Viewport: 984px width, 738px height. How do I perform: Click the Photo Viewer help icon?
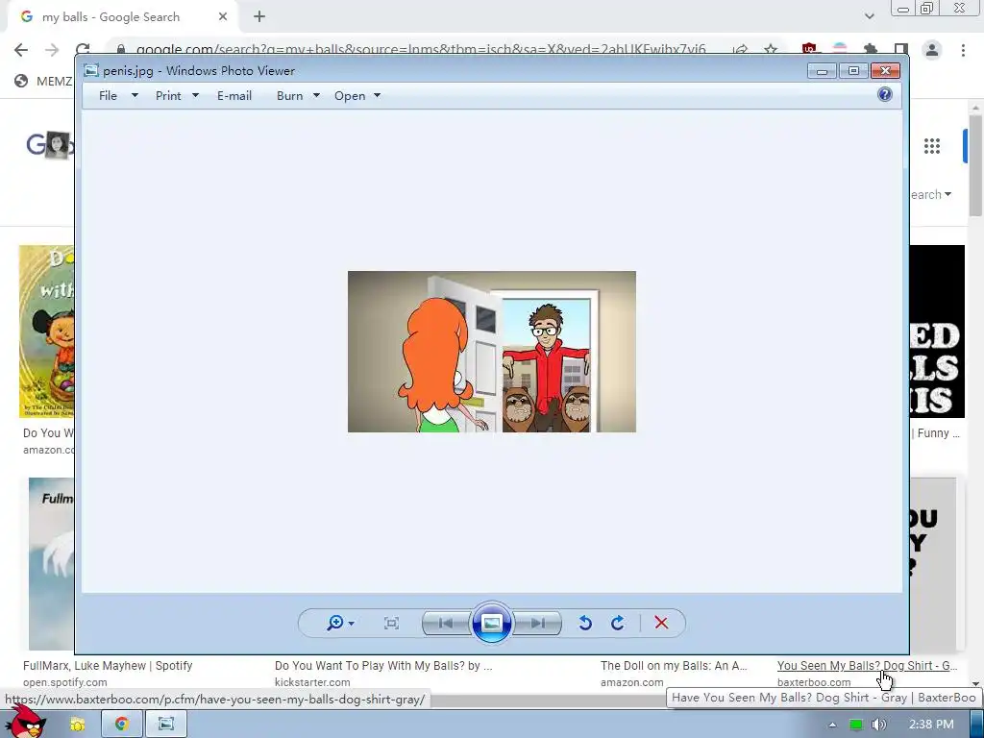[885, 94]
